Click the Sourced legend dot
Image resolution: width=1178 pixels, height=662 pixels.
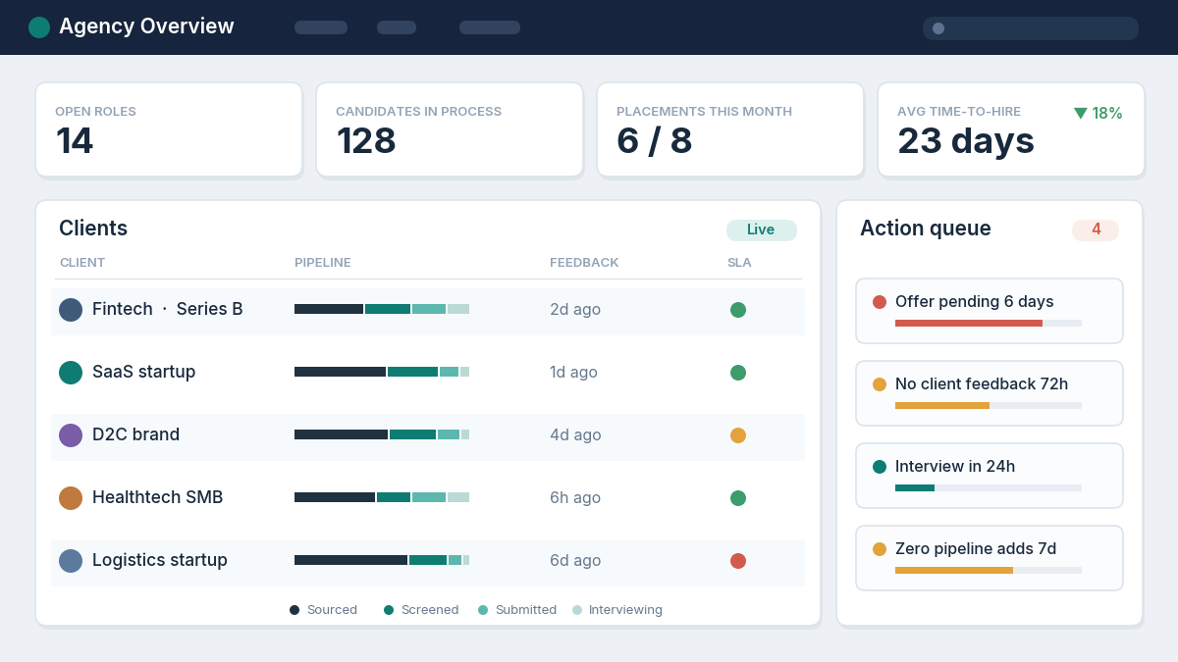point(294,610)
